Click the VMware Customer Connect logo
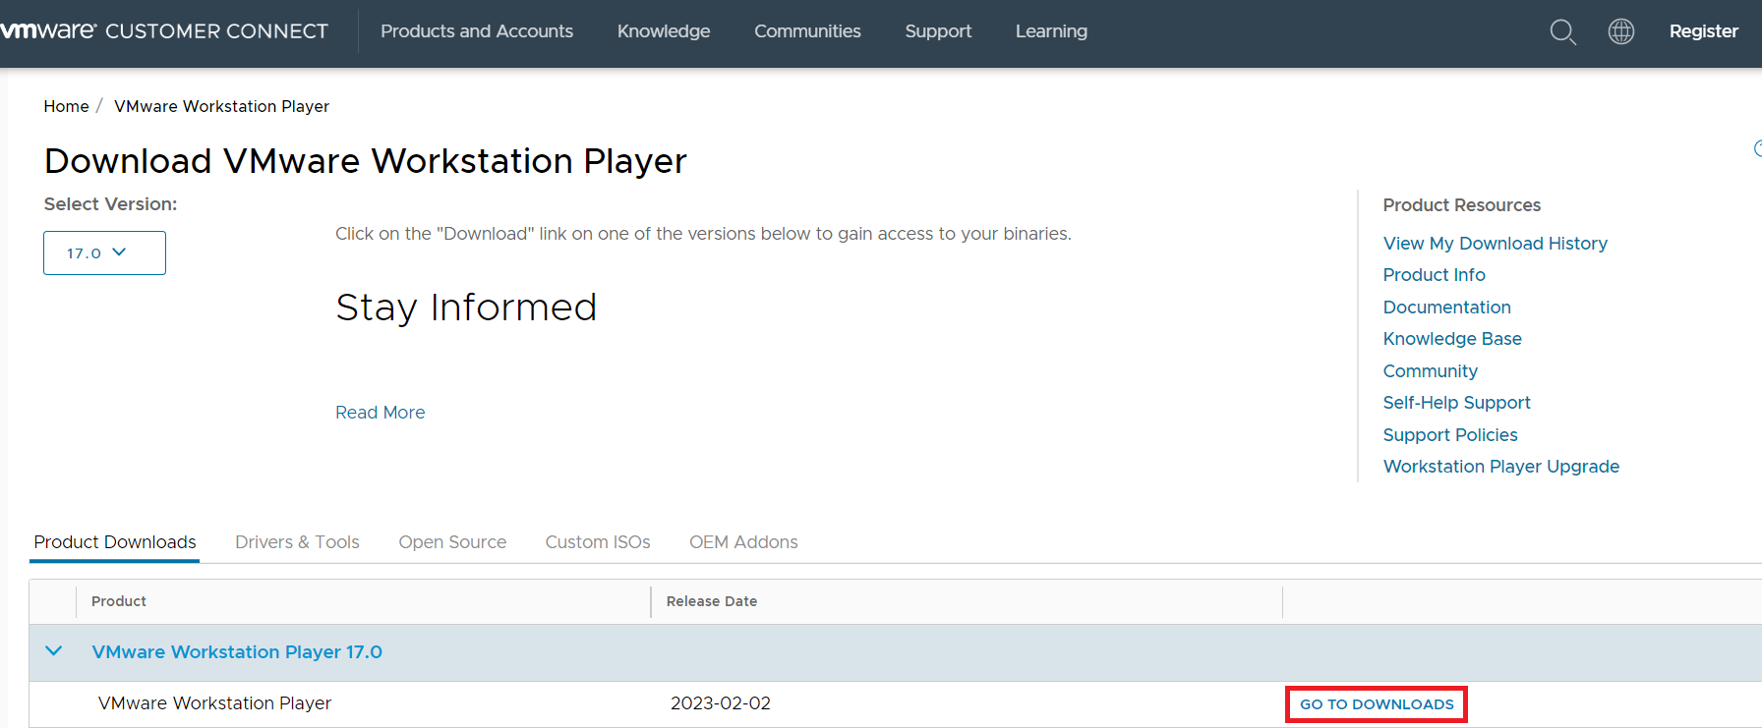 (x=164, y=31)
